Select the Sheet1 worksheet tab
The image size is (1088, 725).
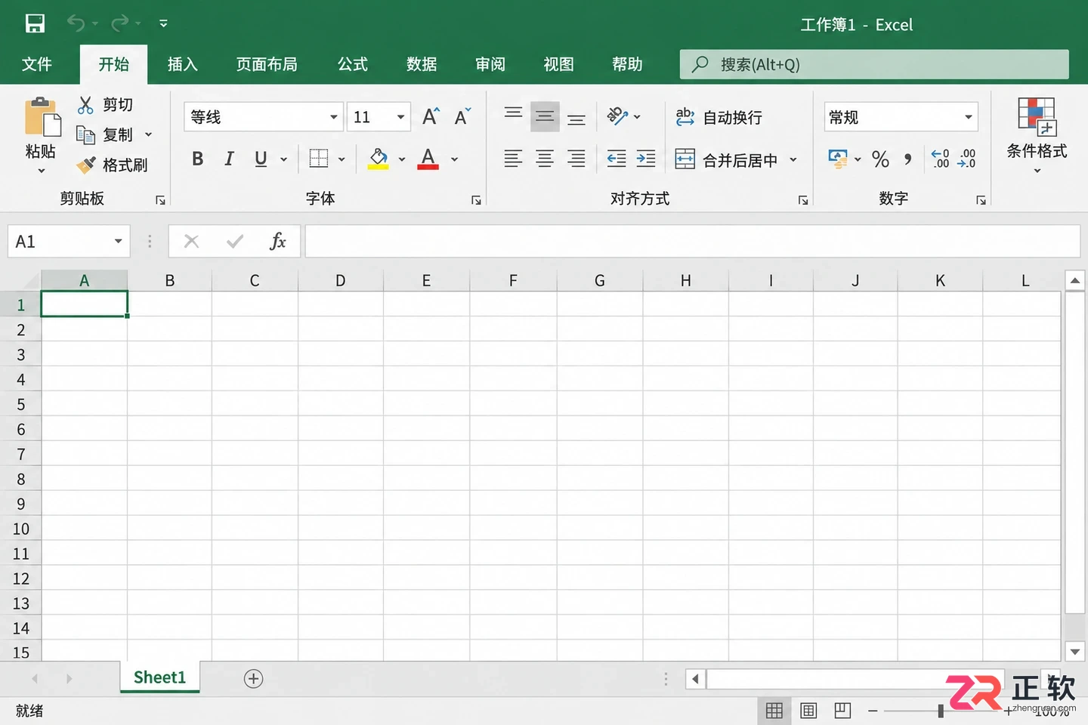pos(159,677)
